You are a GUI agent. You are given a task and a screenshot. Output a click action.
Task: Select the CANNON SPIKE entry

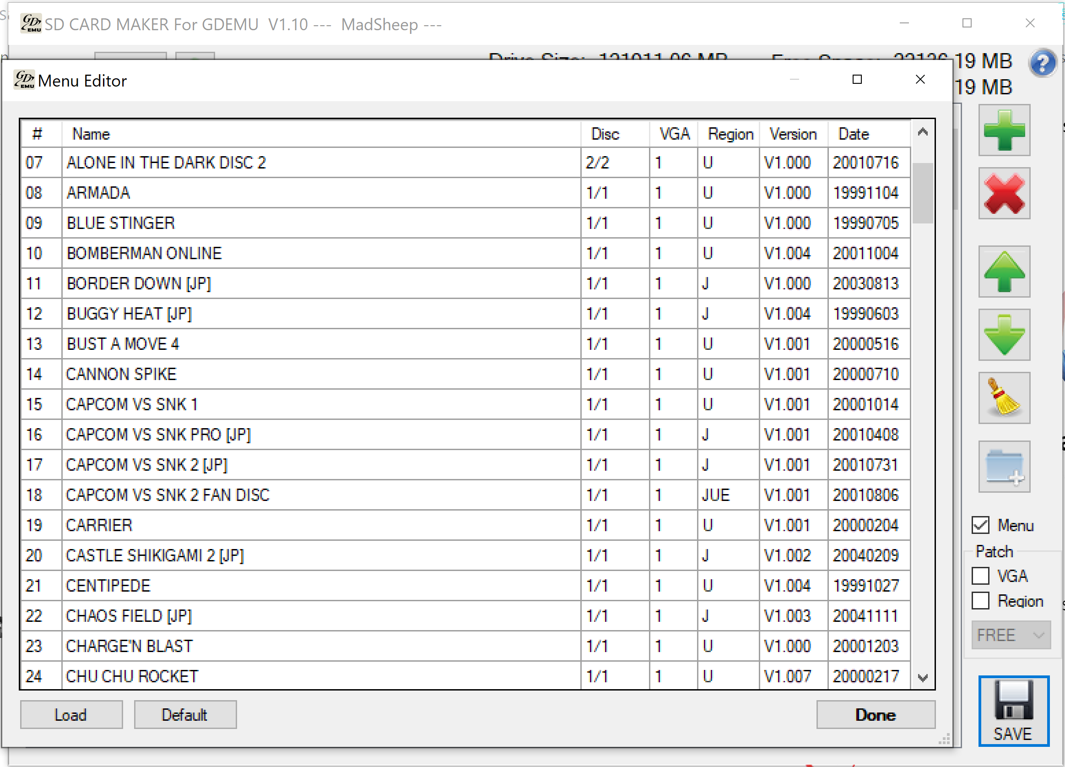pyautogui.click(x=465, y=374)
